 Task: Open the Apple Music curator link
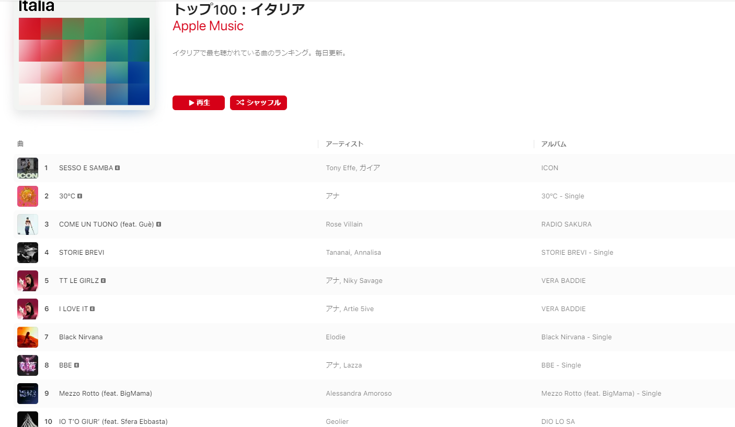pos(208,26)
